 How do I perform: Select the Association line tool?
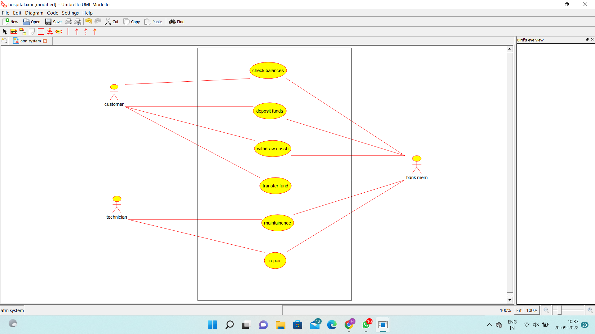pos(68,32)
